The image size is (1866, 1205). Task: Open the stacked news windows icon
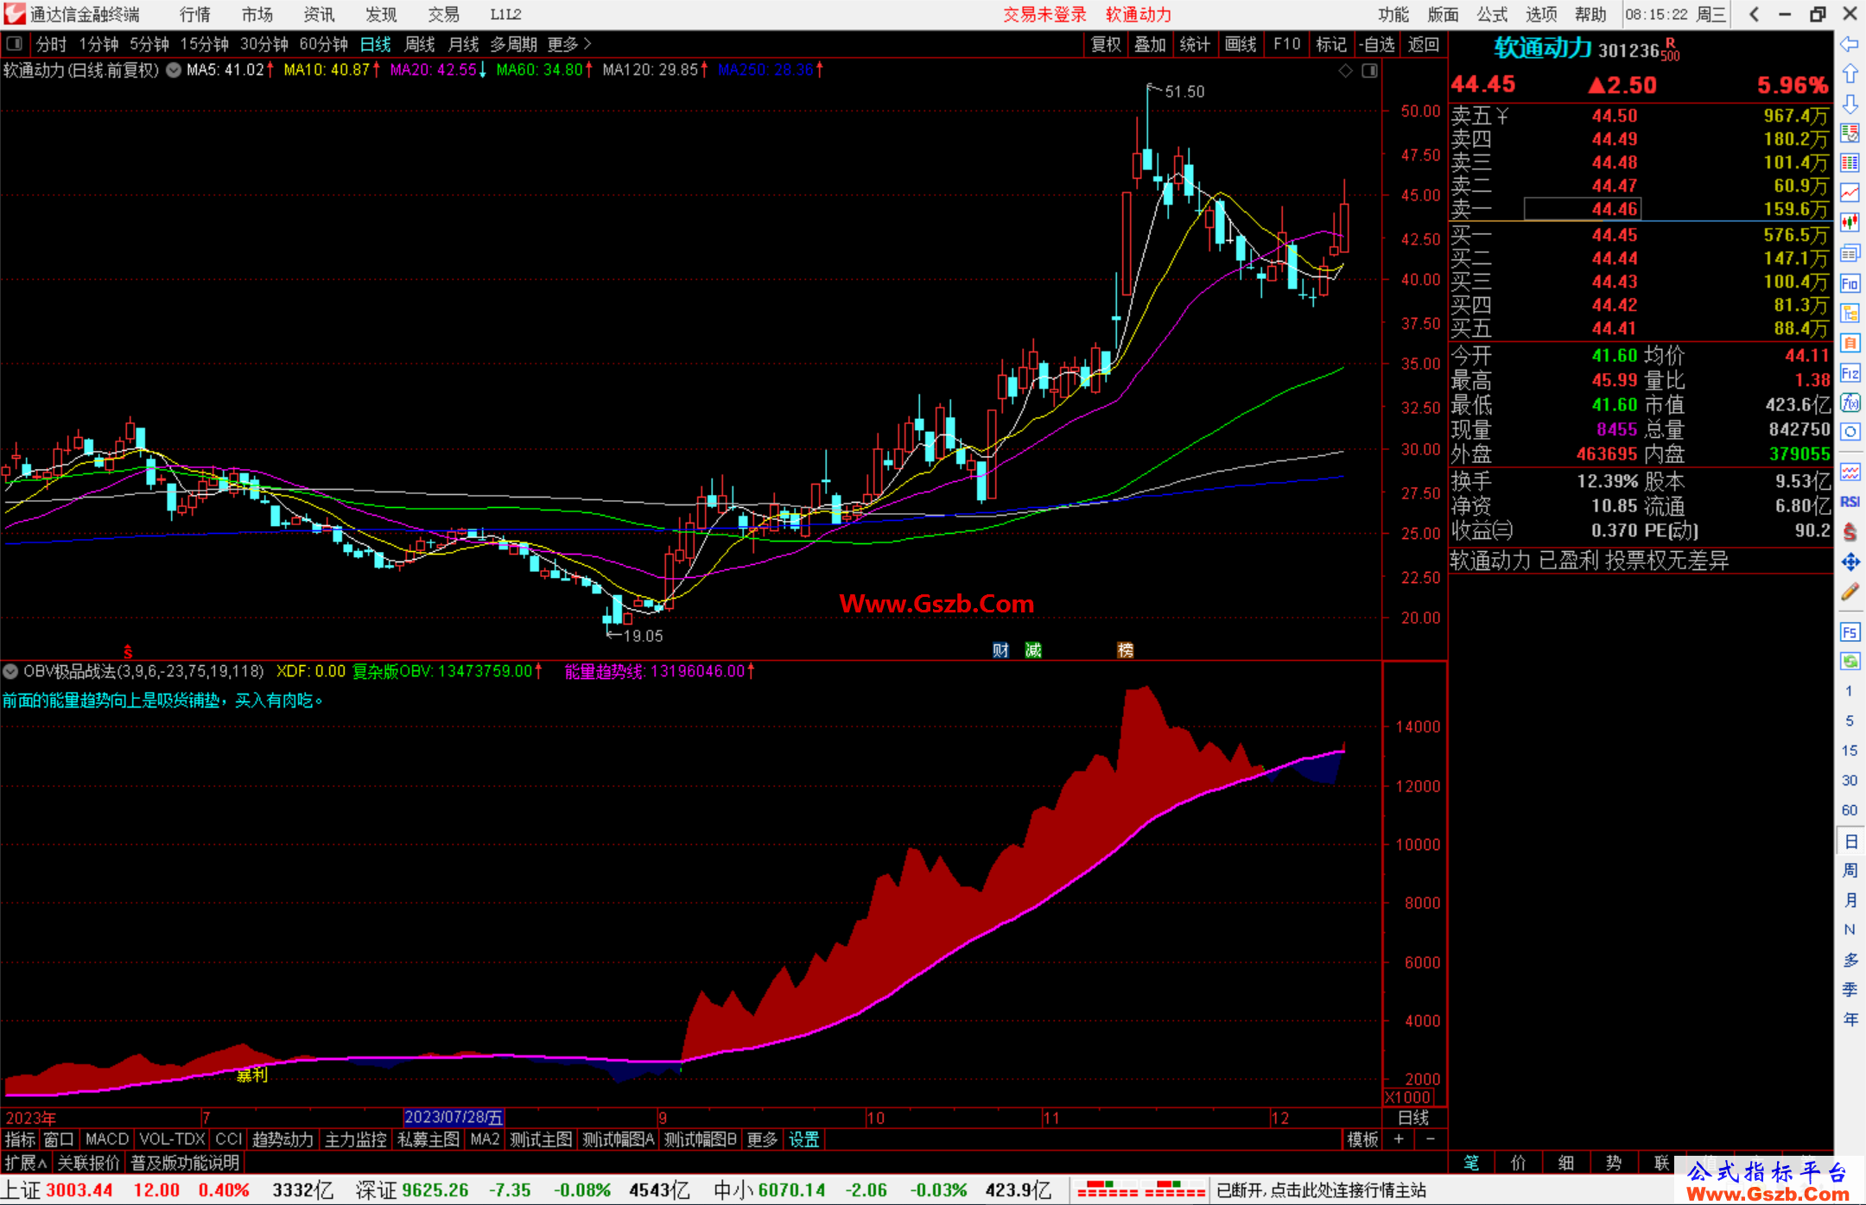click(1850, 253)
